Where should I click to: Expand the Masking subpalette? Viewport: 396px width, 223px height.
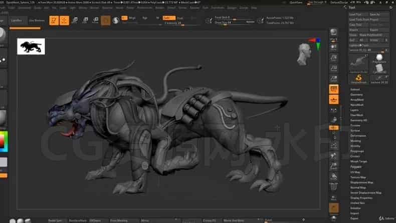(355, 141)
